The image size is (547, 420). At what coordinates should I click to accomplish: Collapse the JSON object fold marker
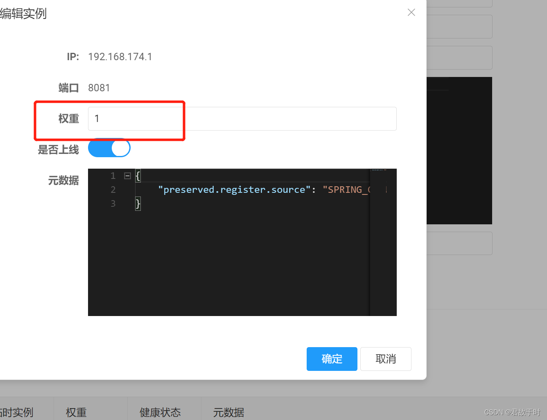pos(127,176)
